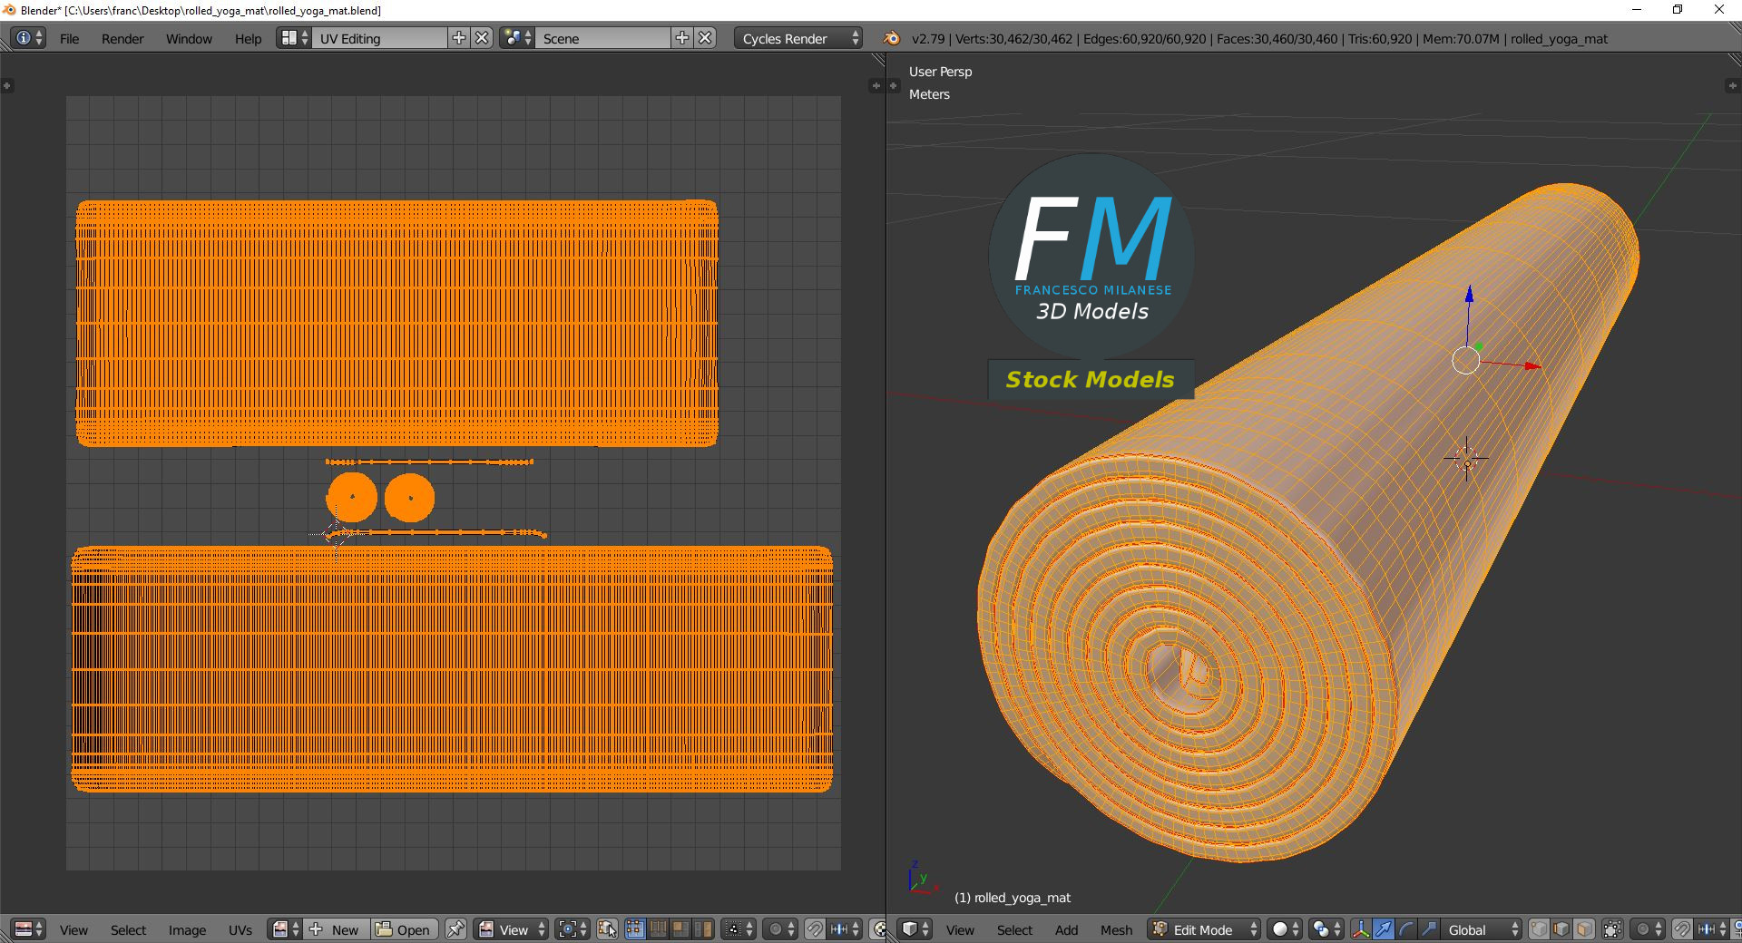The height and width of the screenshot is (943, 1742).
Task: Expand the Global transform orientation dropdown
Action: [1483, 929]
